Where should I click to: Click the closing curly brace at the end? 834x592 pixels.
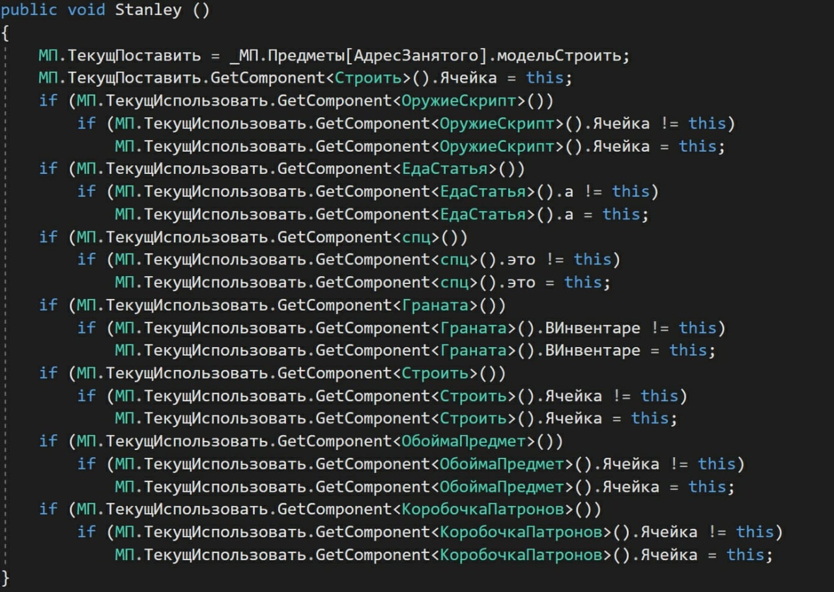pyautogui.click(x=5, y=578)
